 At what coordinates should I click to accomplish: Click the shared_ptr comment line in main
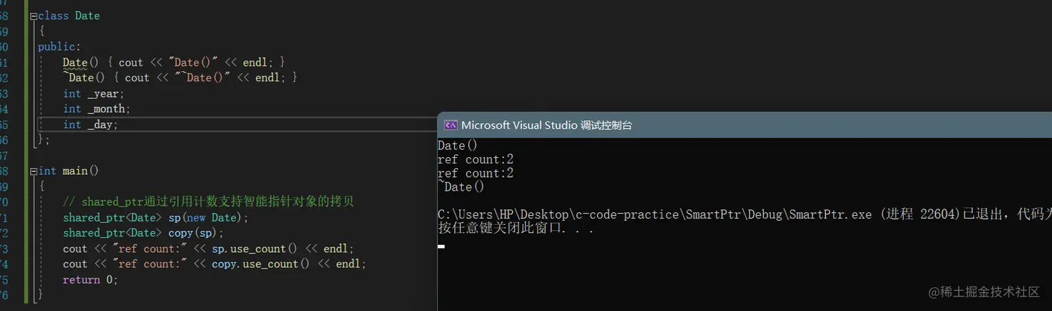coord(208,202)
